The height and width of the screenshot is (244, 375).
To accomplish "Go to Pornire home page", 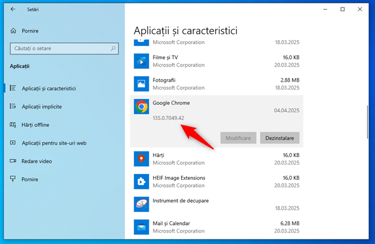I will 30,31.
